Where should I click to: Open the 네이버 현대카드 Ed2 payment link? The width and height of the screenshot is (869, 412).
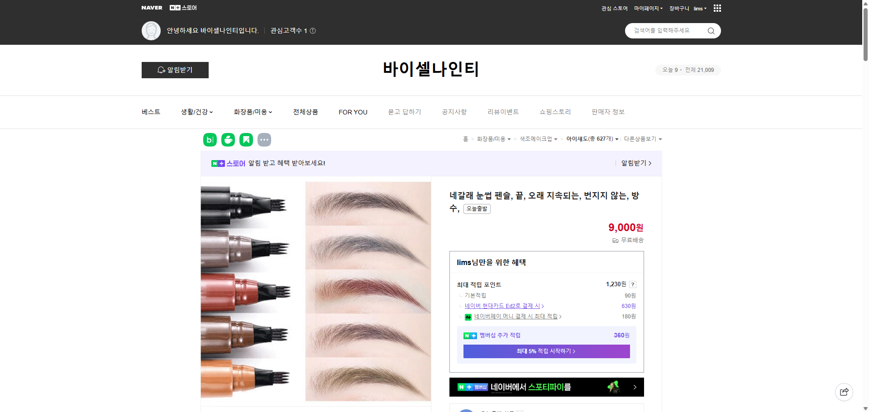[x=502, y=306]
